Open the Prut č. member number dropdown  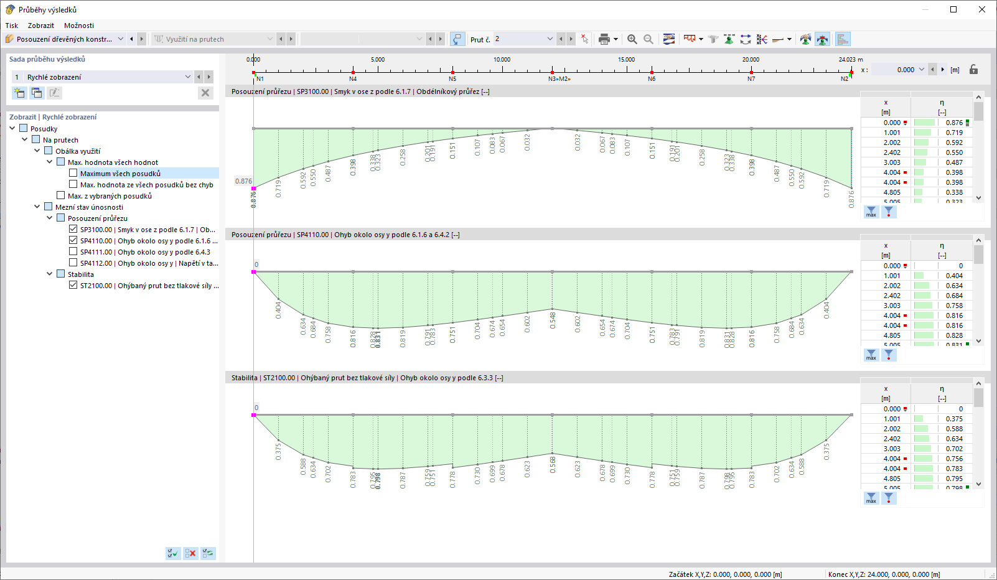pos(550,39)
